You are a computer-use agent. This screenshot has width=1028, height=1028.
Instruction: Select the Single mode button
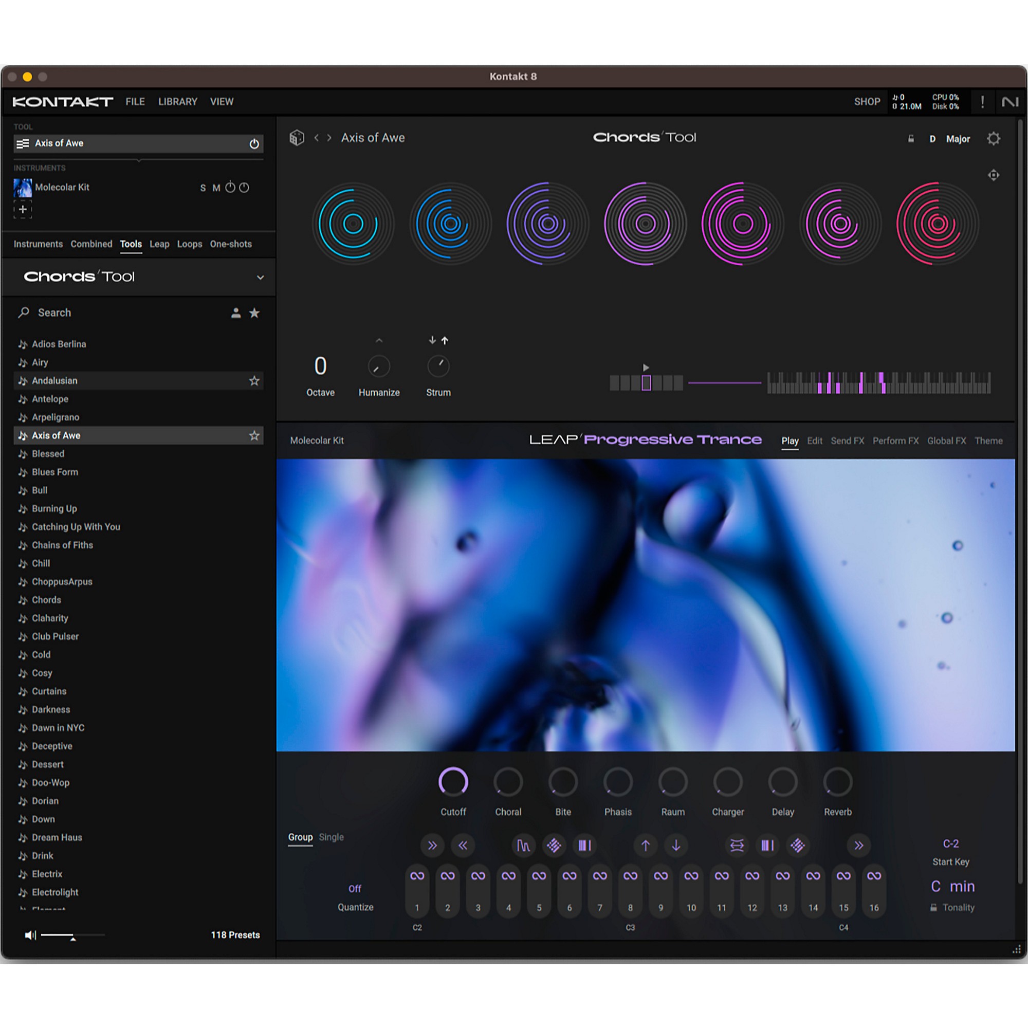click(x=331, y=837)
